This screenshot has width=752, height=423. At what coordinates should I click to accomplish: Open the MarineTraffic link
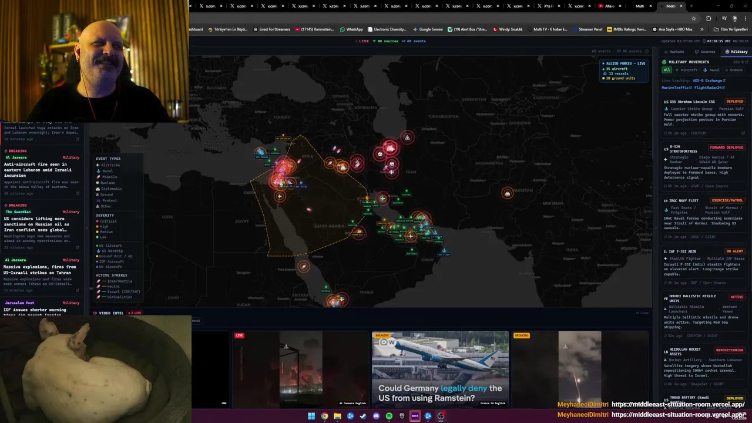point(676,88)
